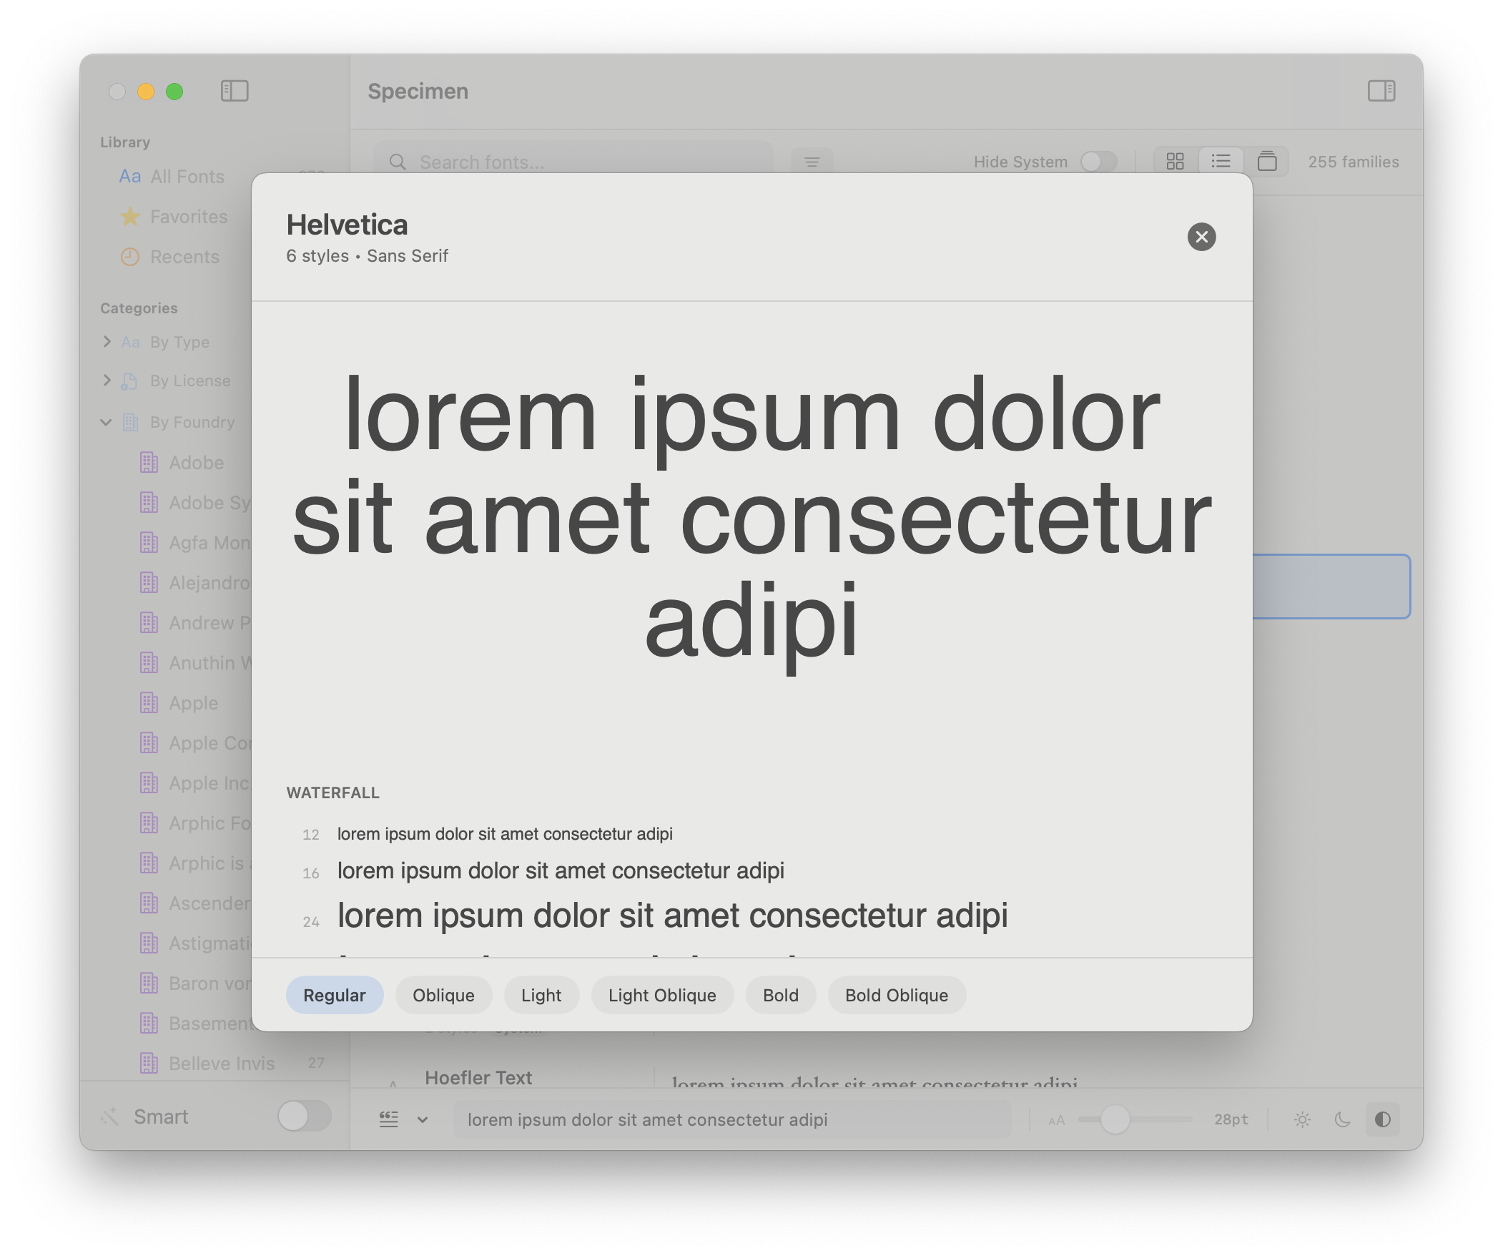Switch to stacked card view
The width and height of the screenshot is (1503, 1256).
click(1266, 161)
